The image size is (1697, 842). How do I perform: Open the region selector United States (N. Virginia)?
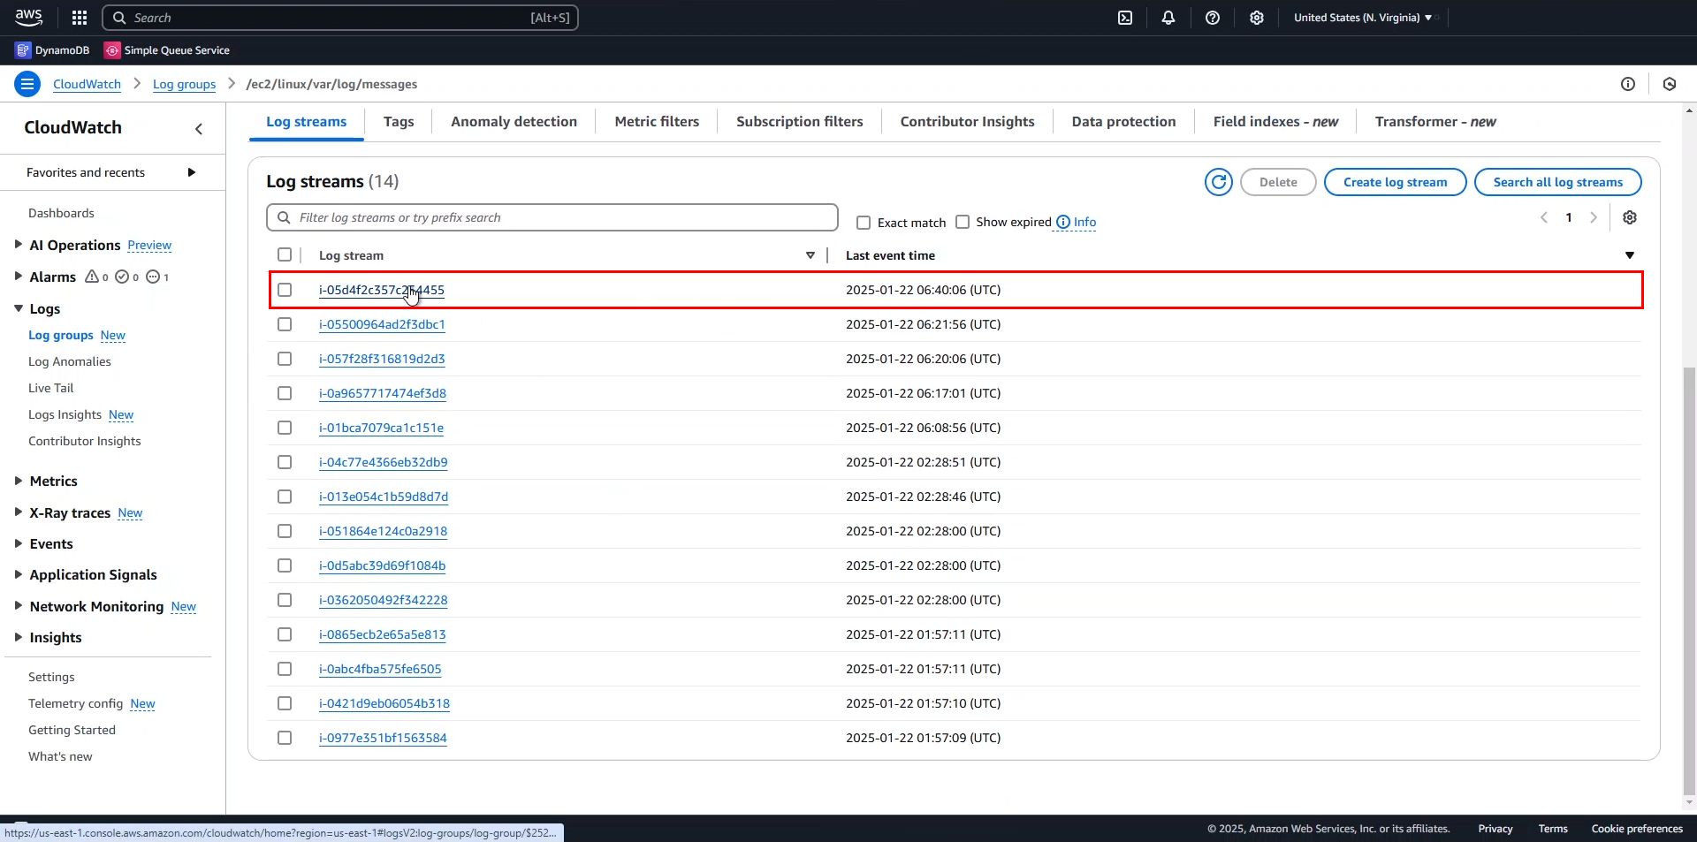coord(1362,18)
